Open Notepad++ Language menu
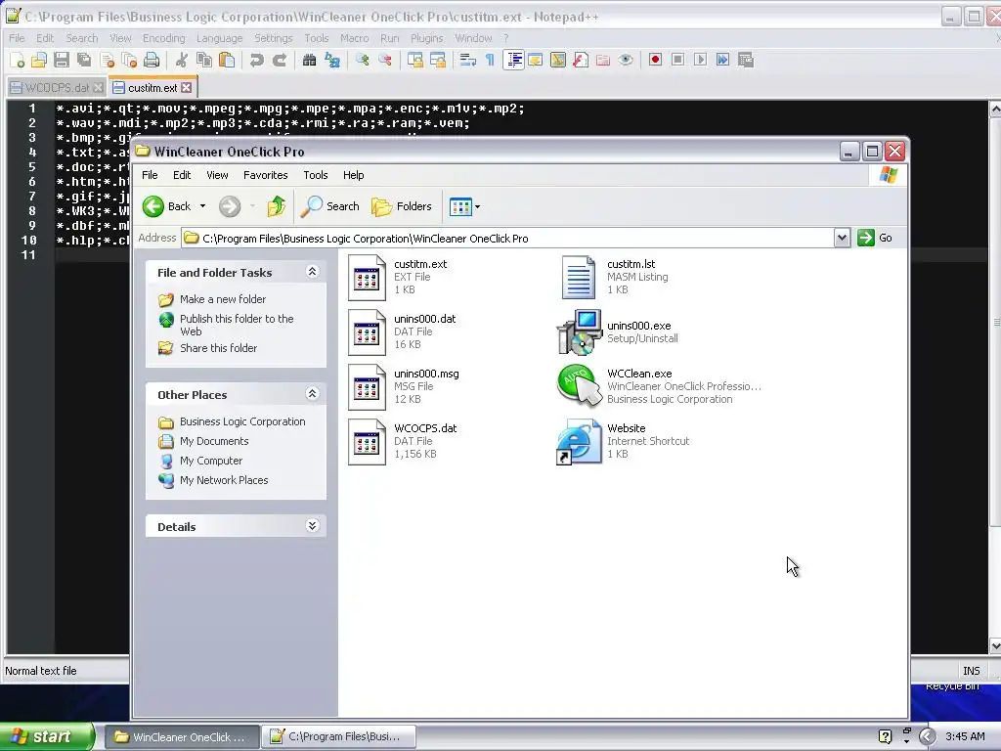This screenshot has height=751, width=1001. tap(220, 38)
